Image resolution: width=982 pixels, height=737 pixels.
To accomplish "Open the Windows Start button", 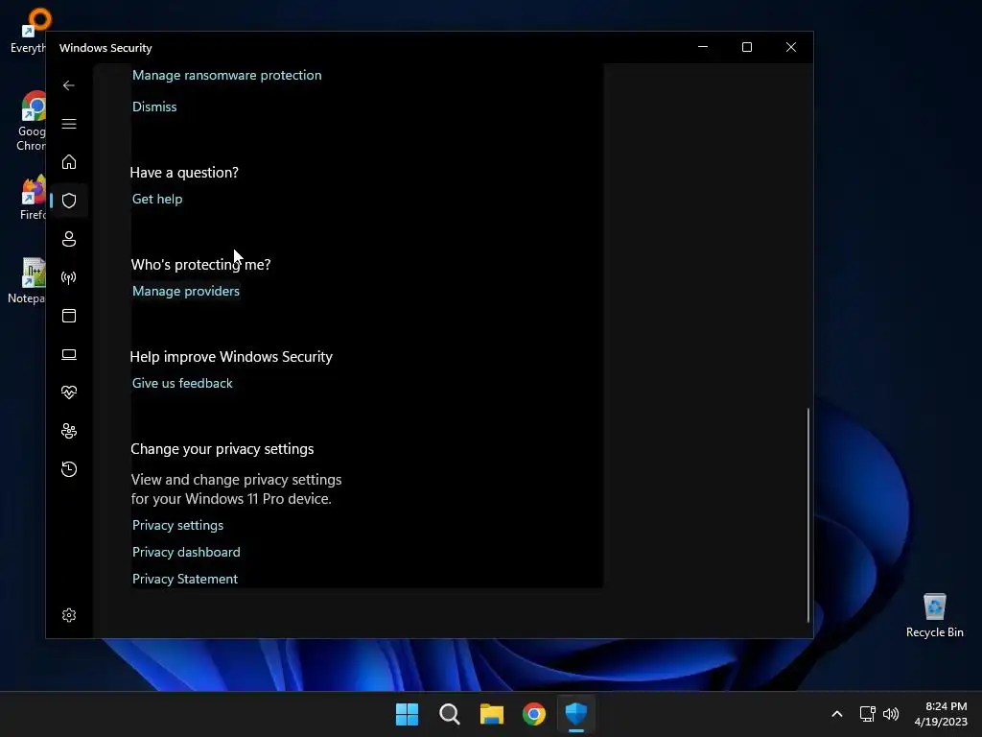I will pos(407,714).
